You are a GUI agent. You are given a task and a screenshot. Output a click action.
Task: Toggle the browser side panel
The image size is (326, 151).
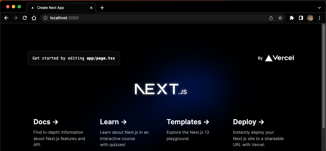click(x=301, y=18)
